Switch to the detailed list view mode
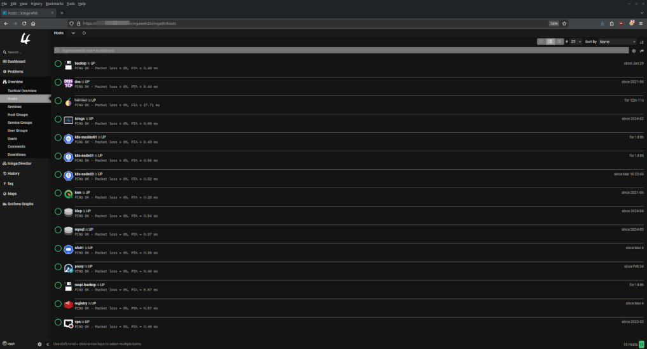647x349 pixels. coord(559,41)
